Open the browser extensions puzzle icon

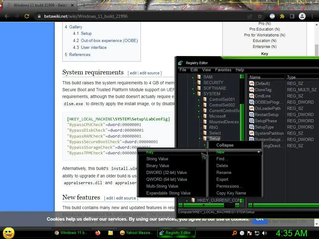(282, 16)
